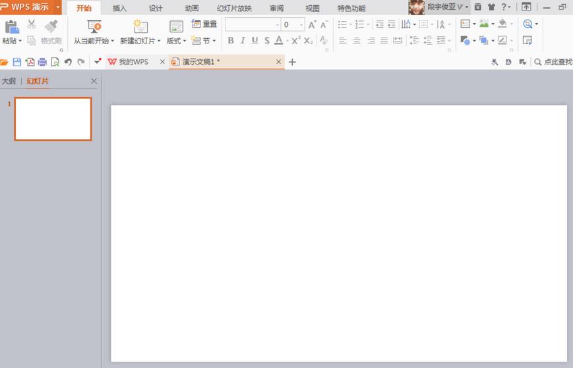Image resolution: width=573 pixels, height=368 pixels.
Task: Open the WPS 演示 application menu arrow
Action: [x=58, y=7]
